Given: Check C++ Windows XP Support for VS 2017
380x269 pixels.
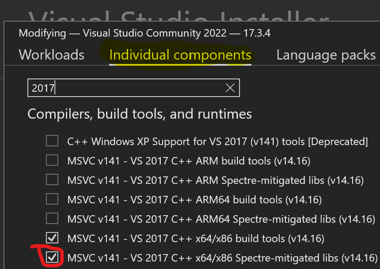Looking at the screenshot, I should click(52, 141).
